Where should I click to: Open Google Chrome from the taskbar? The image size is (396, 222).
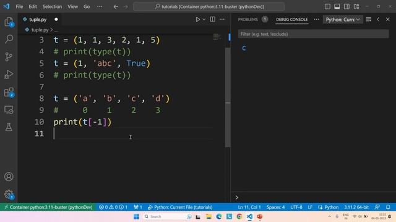click(x=239, y=216)
